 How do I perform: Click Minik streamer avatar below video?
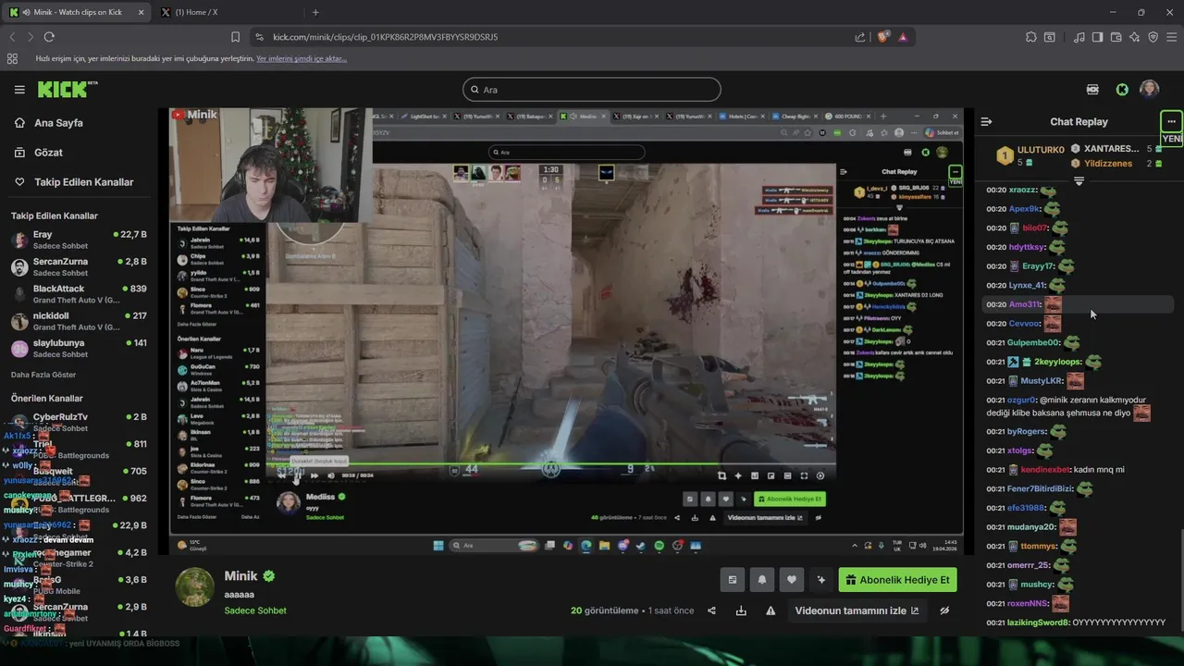194,588
